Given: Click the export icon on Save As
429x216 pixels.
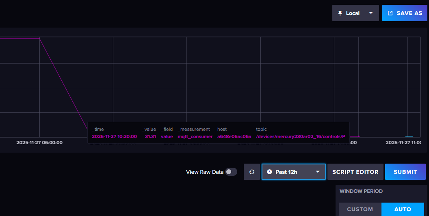Looking at the screenshot, I should point(390,13).
